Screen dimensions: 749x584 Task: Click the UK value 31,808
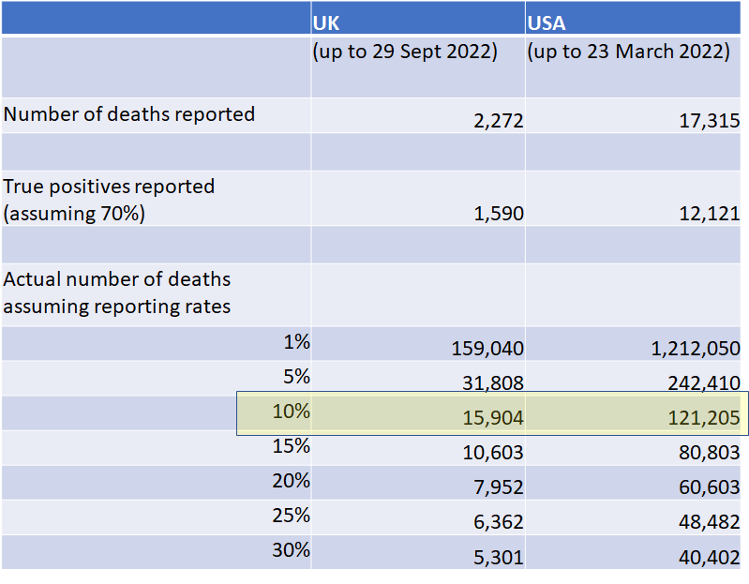[x=493, y=383]
